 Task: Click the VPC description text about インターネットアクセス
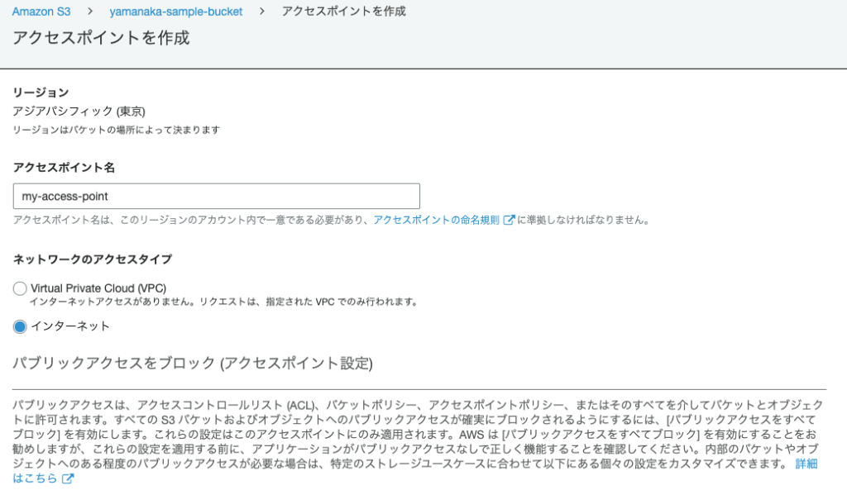tap(223, 302)
